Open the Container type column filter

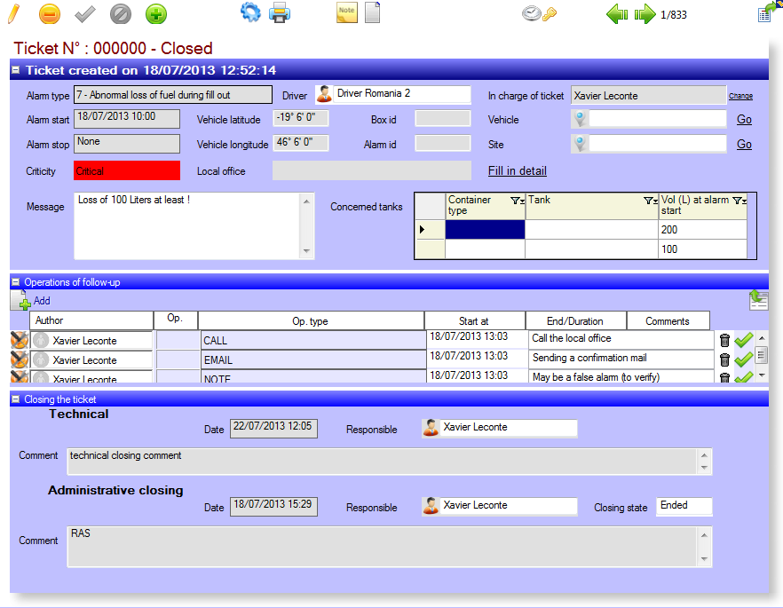coord(518,201)
